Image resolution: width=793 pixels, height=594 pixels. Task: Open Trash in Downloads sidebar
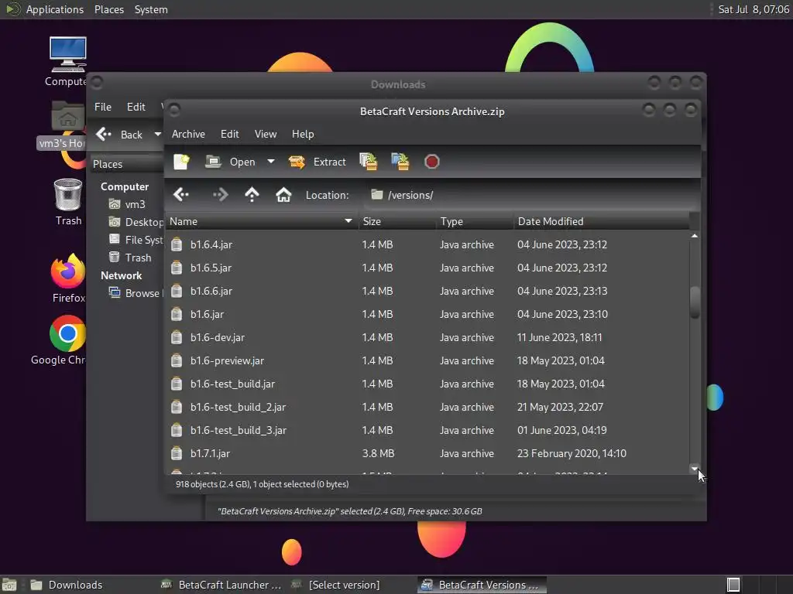[x=130, y=258]
